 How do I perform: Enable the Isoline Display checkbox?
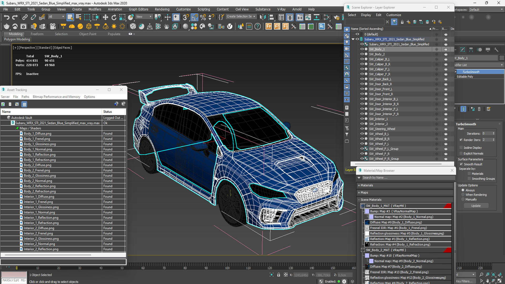click(x=461, y=148)
